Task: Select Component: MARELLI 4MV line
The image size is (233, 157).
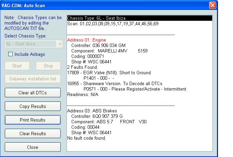Action: [x=110, y=51]
